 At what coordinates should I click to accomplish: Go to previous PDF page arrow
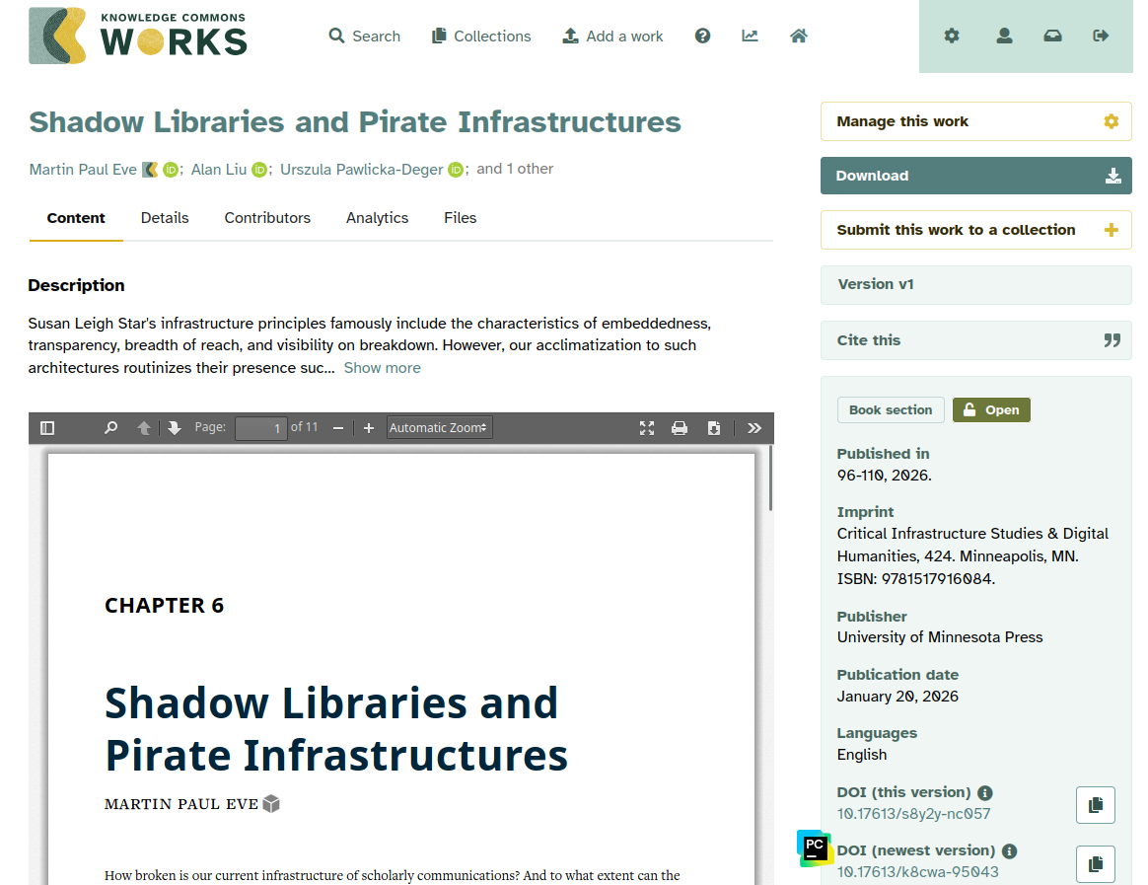point(144,428)
